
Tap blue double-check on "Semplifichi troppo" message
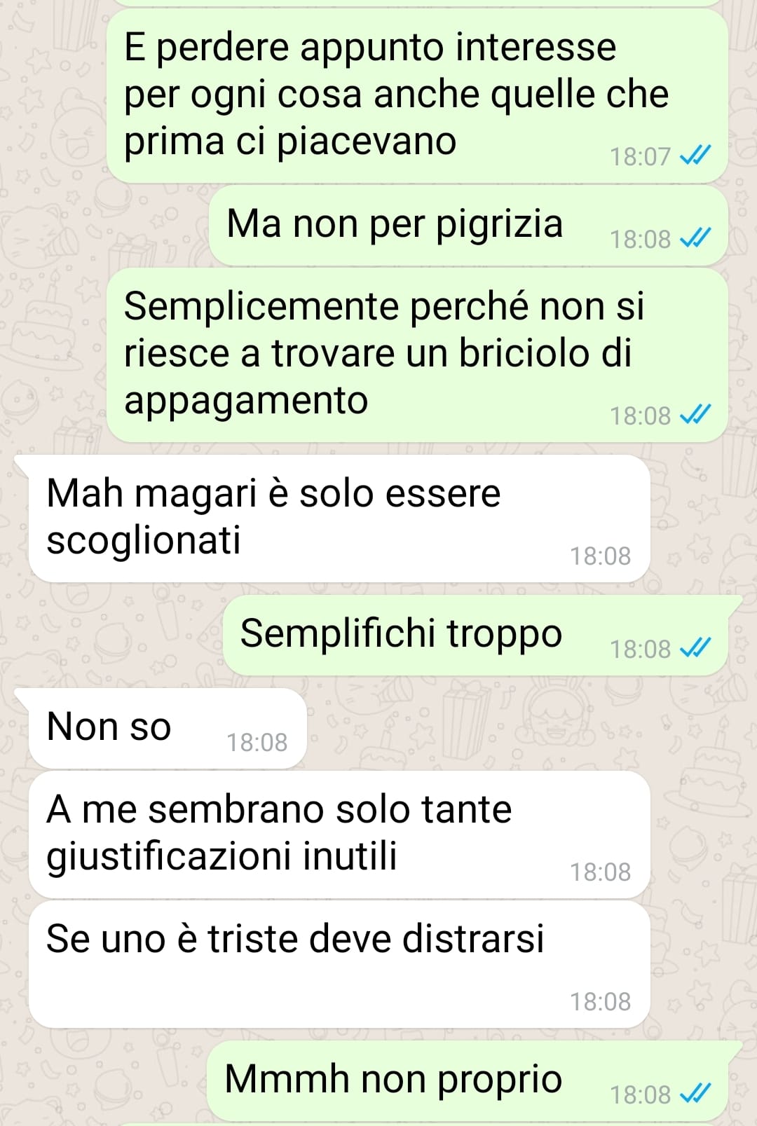click(x=695, y=648)
